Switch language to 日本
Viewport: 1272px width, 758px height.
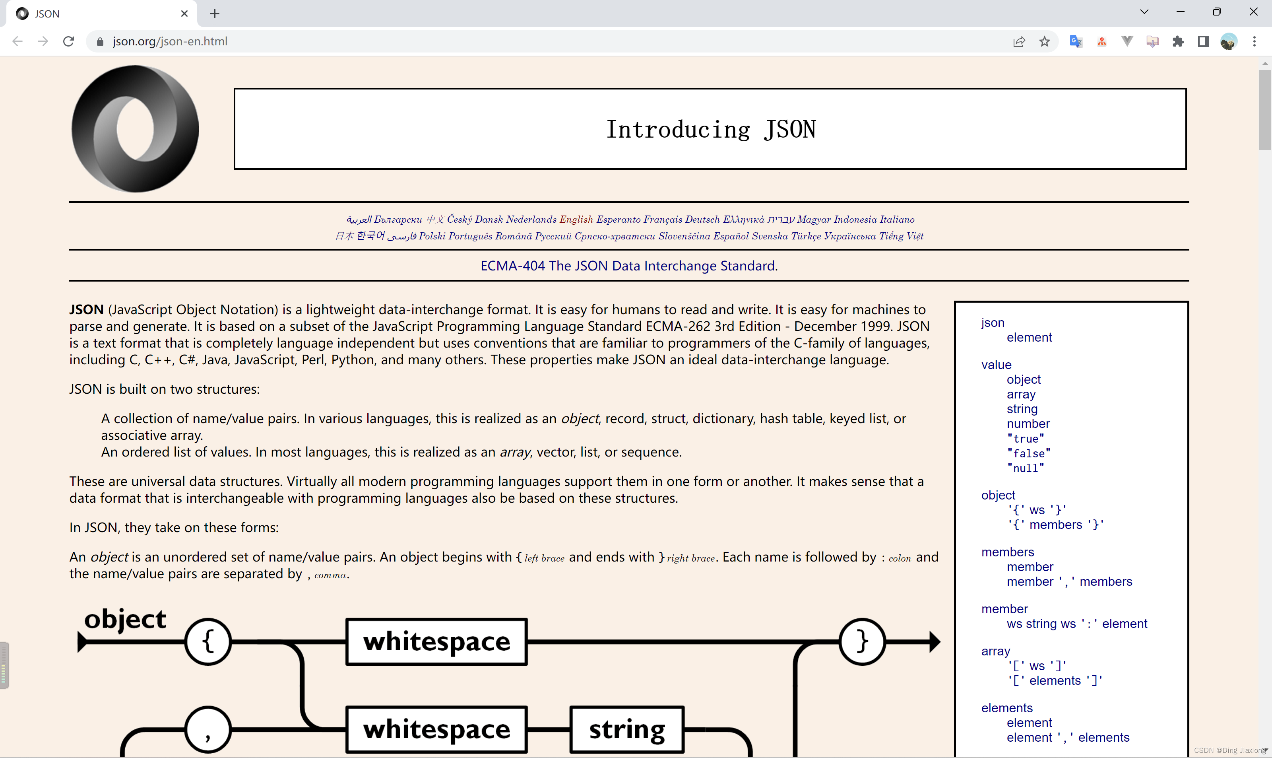click(x=345, y=236)
